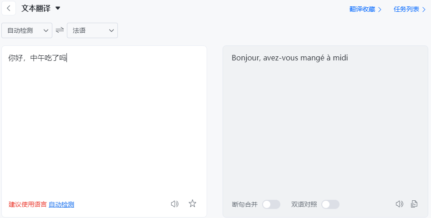431x218 pixels.
Task: Copy the translated French text
Action: (x=414, y=204)
